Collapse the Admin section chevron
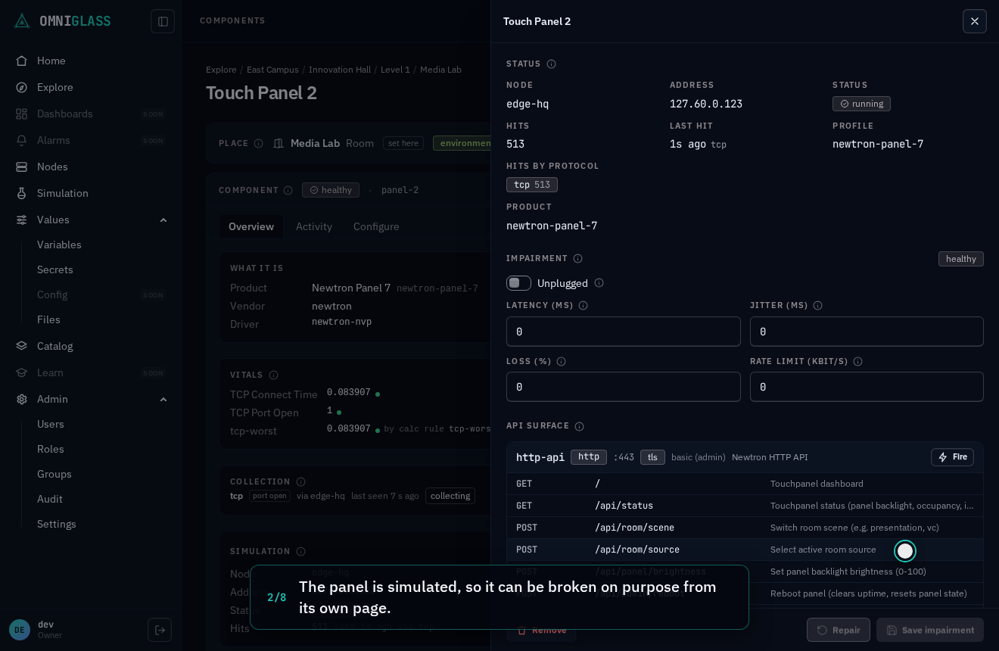The height and width of the screenshot is (651, 999). 163,400
